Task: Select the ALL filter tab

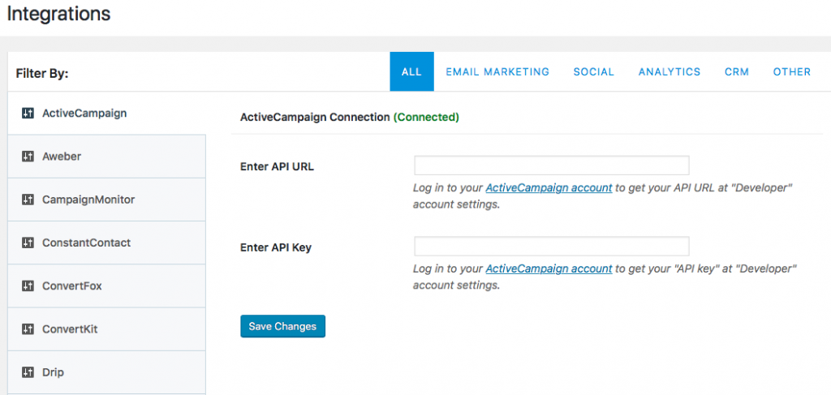Action: pyautogui.click(x=411, y=71)
